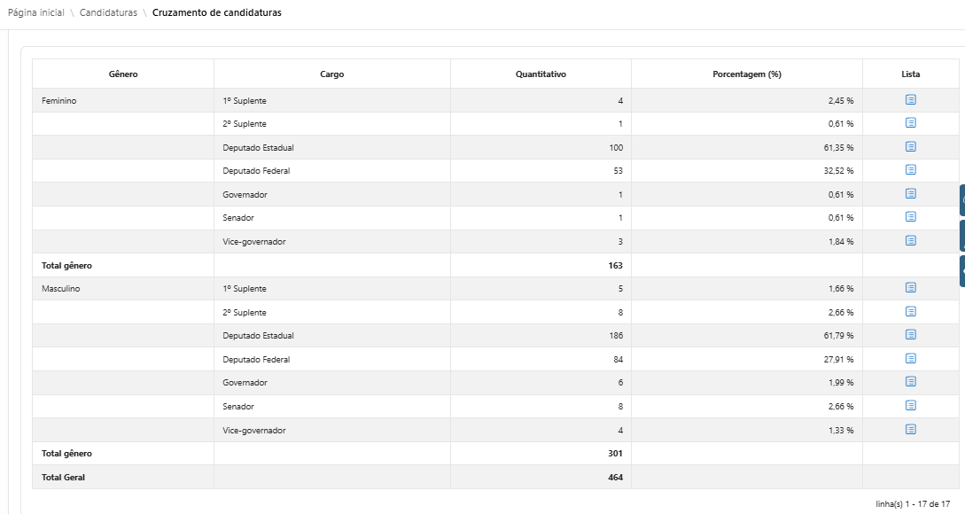
Task: Open list icon for Feminino Deputado Federal
Action: pos(910,170)
